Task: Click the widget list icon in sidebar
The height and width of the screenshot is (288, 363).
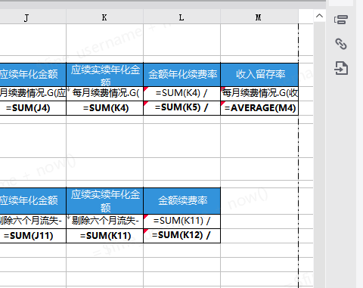Action: tap(341, 20)
